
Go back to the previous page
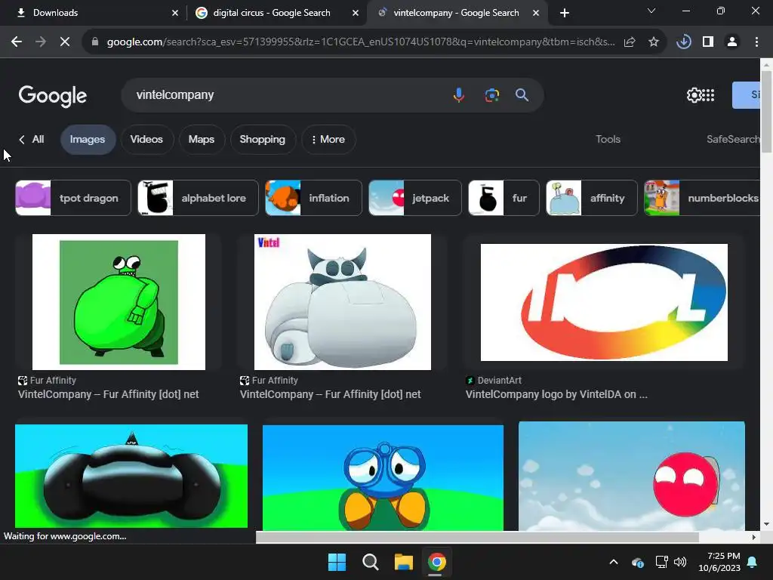pos(17,42)
